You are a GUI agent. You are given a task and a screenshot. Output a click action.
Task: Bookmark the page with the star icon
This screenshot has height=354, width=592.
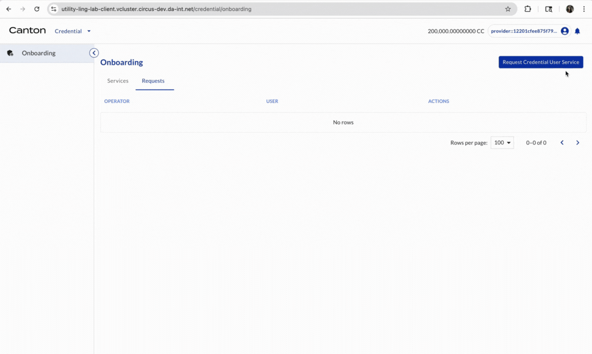click(508, 9)
